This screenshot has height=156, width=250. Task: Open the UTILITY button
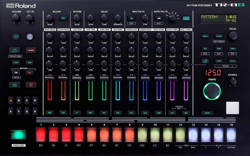click(233, 61)
